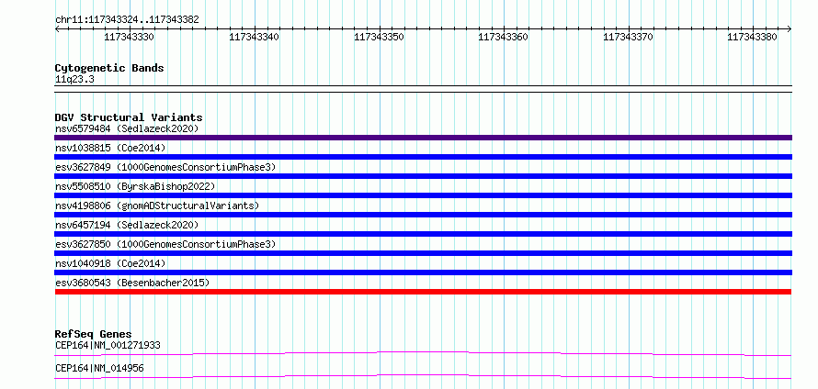The height and width of the screenshot is (389, 818).
Task: Open variant esv3680543 (Besenbacher2015) label
Action: tap(132, 283)
